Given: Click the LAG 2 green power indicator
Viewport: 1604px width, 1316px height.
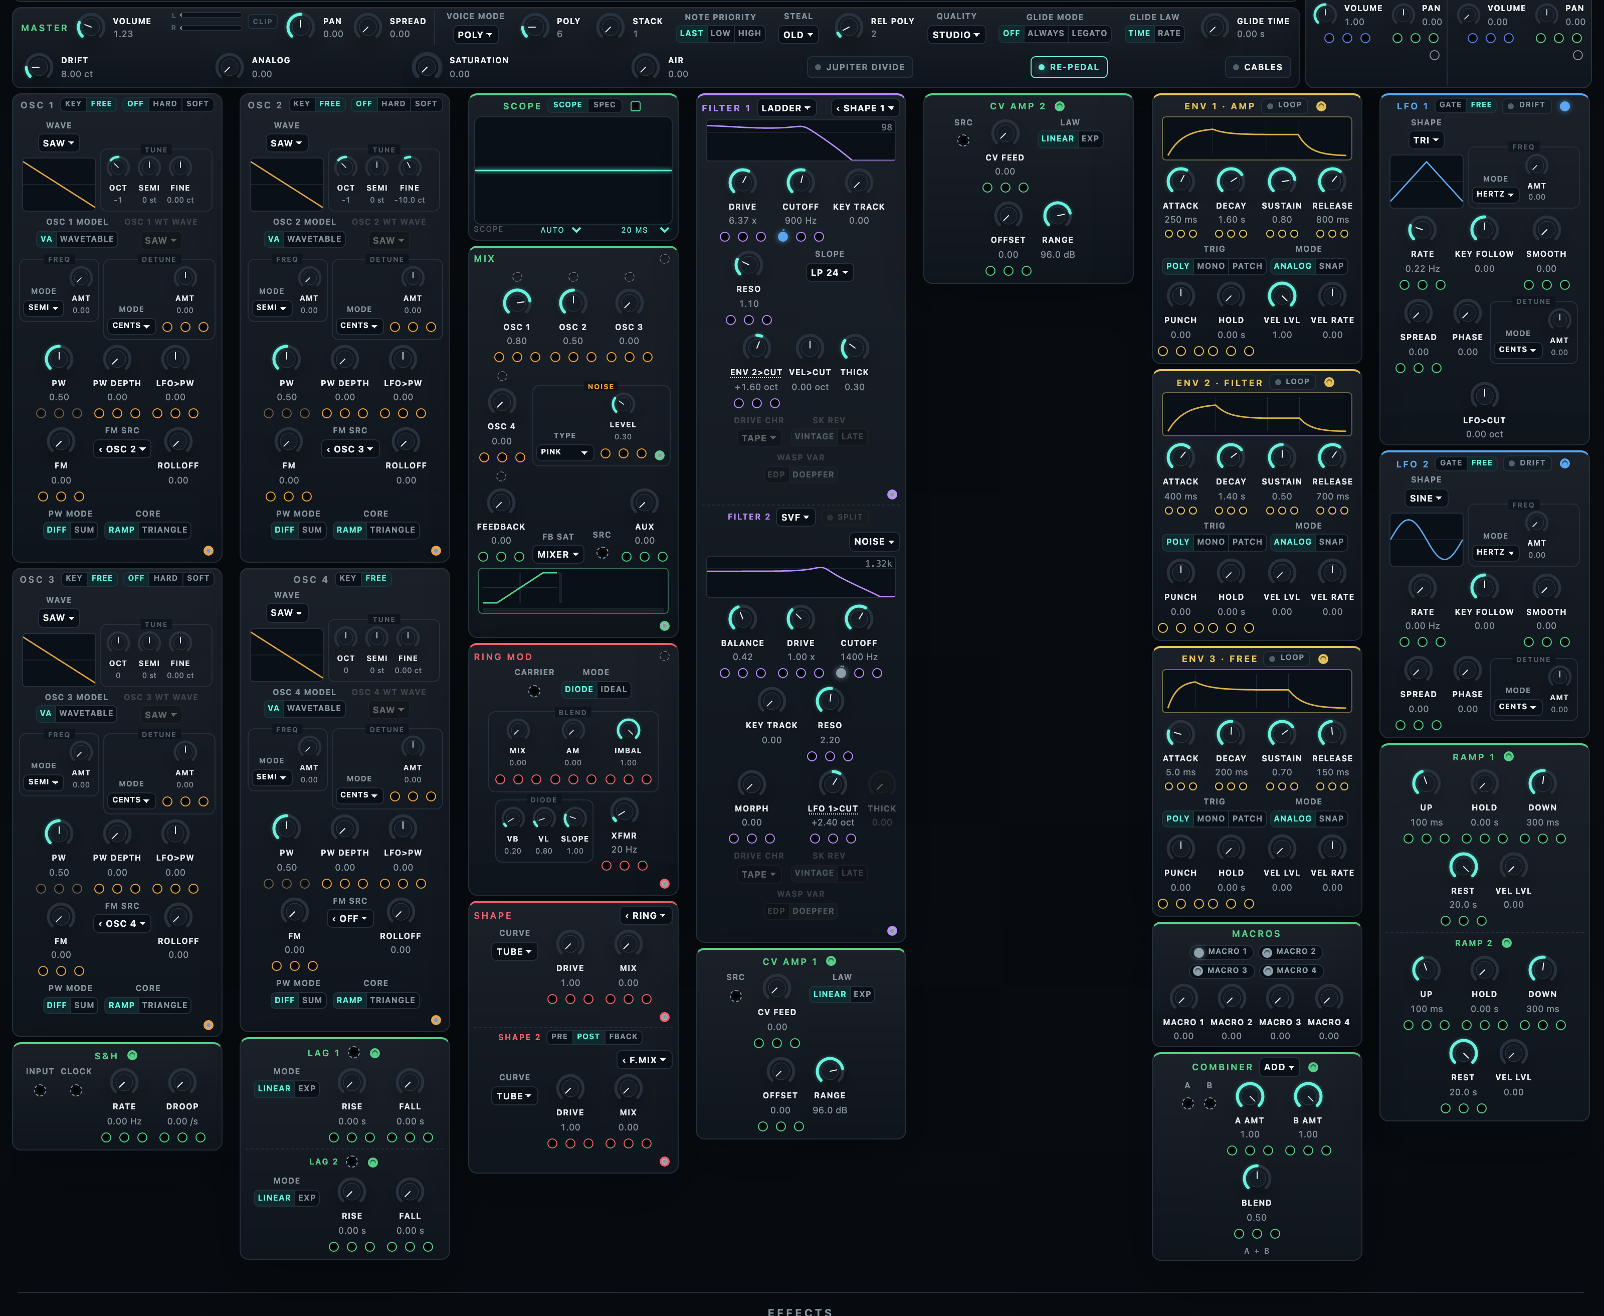Looking at the screenshot, I should (x=373, y=1162).
